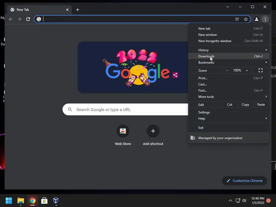Click the network tray icon

pos(238,201)
